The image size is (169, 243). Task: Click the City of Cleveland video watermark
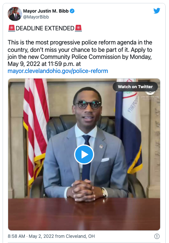pyautogui.click(x=150, y=95)
